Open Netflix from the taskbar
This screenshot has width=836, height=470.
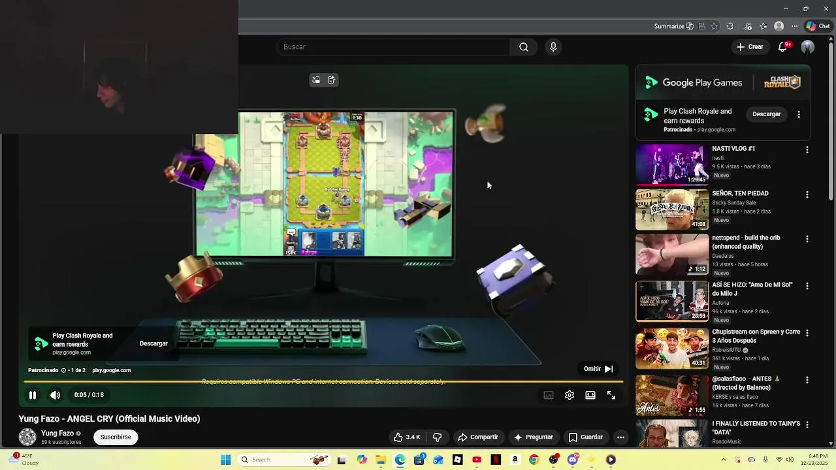coord(496,460)
